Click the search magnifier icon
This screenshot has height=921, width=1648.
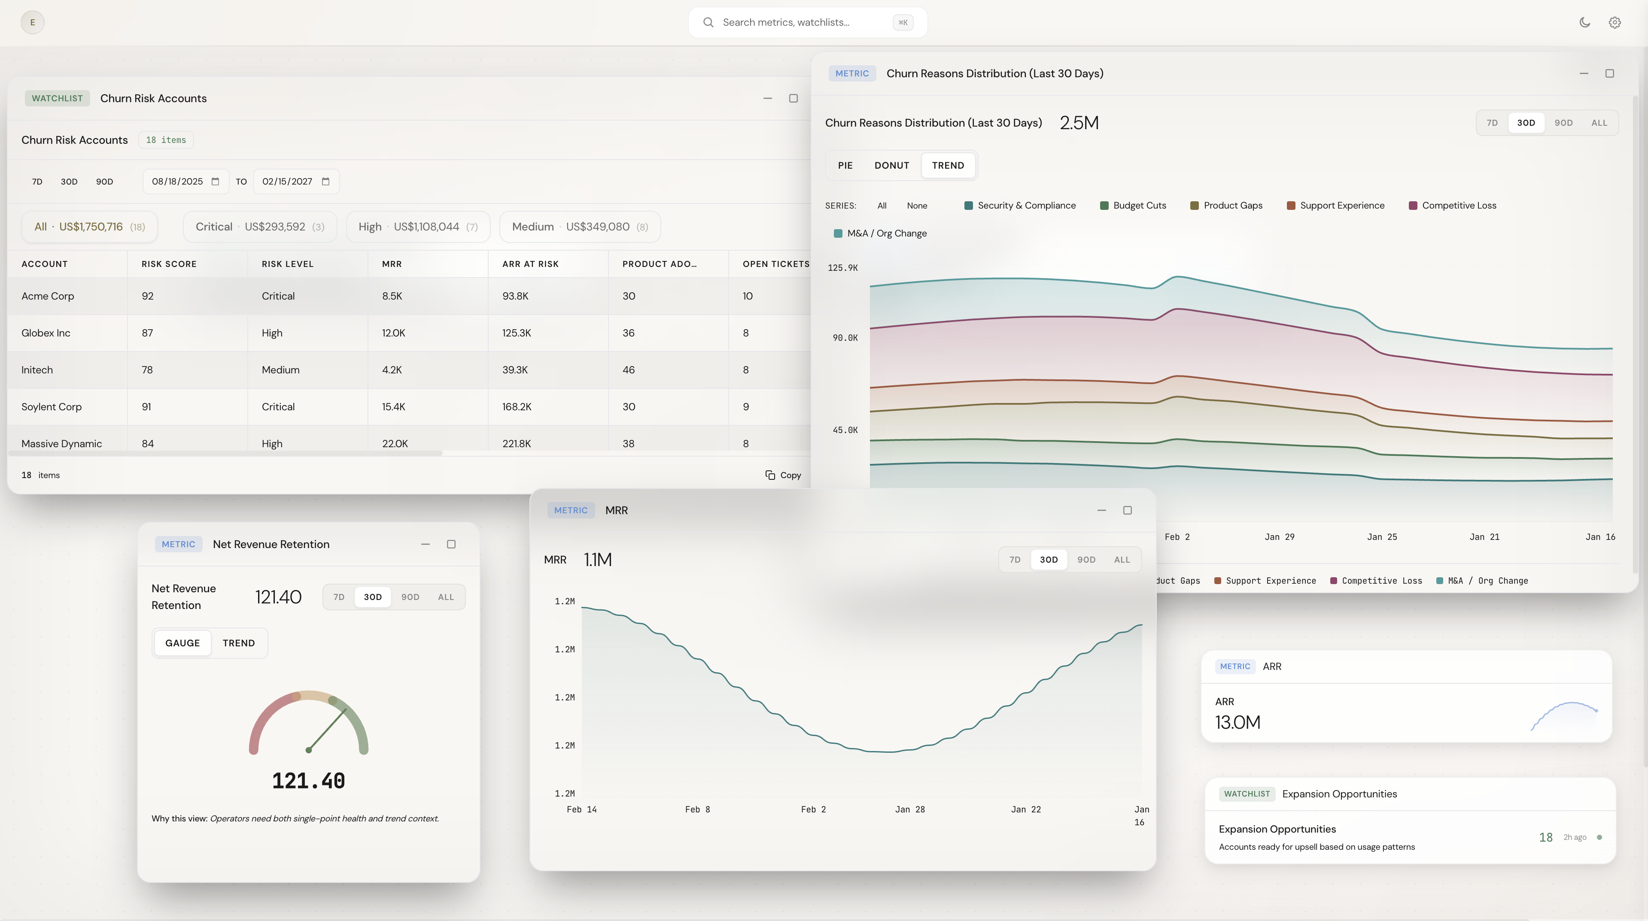pyautogui.click(x=708, y=22)
